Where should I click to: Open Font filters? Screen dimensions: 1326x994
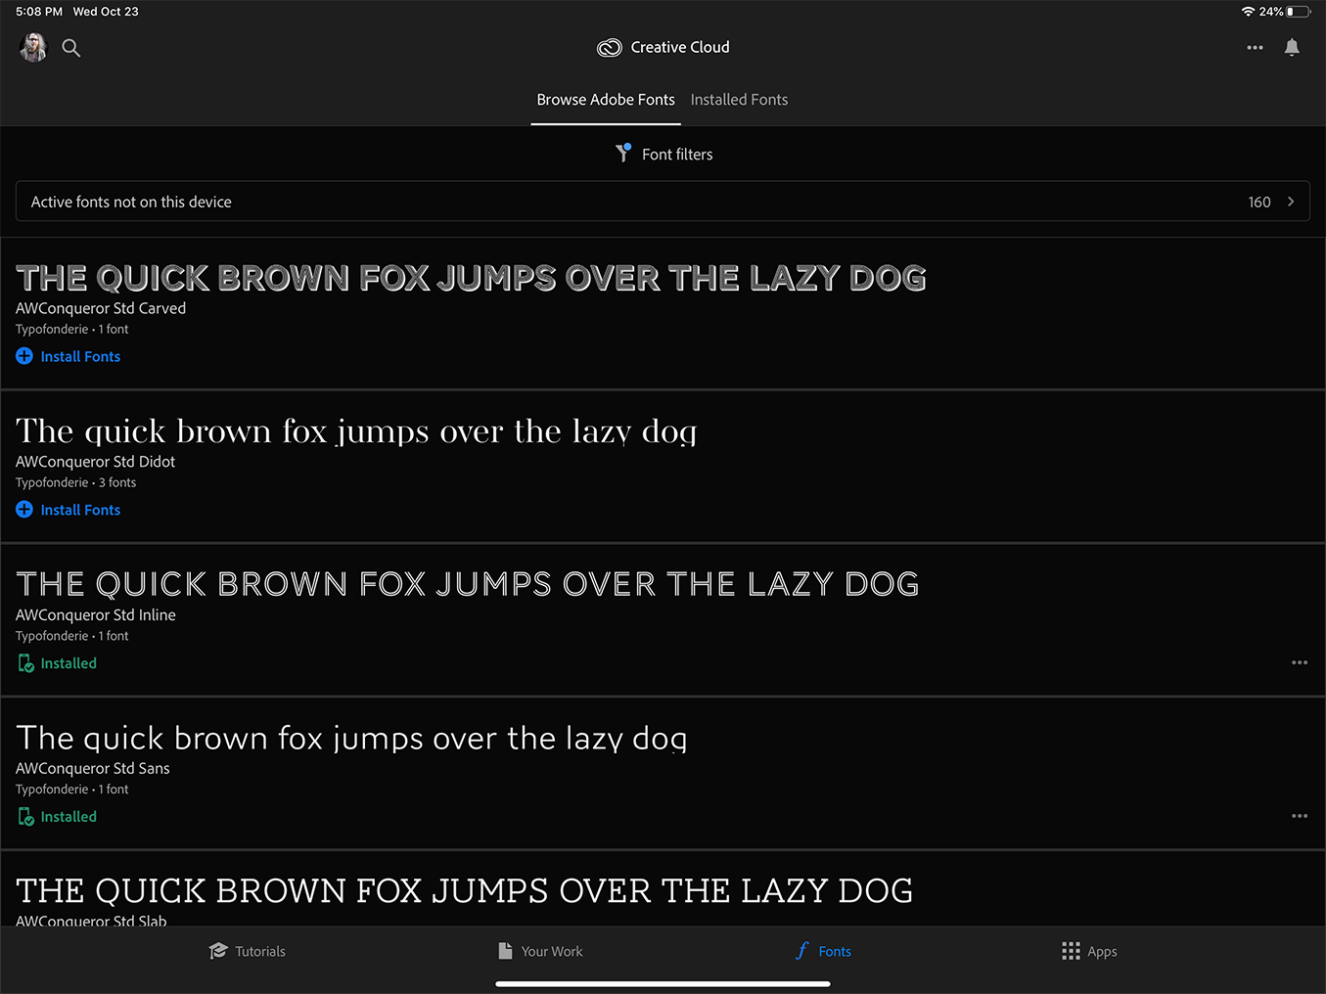pos(663,154)
